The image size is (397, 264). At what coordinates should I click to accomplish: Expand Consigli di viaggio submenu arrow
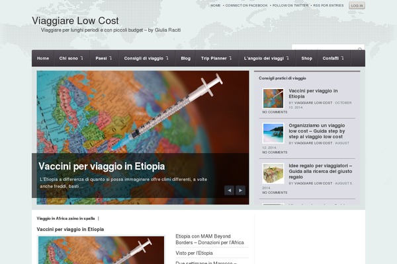[x=167, y=58]
